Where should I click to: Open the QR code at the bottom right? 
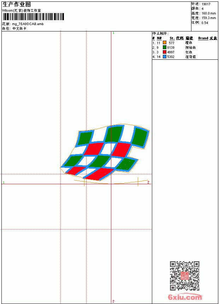[x=185, y=276]
